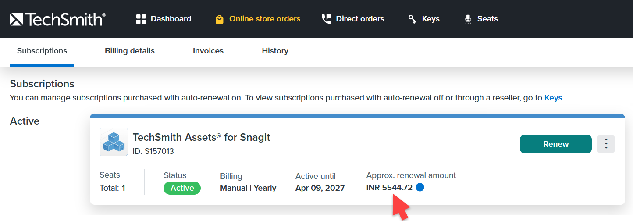Click the Online store orders bag icon

coord(220,19)
